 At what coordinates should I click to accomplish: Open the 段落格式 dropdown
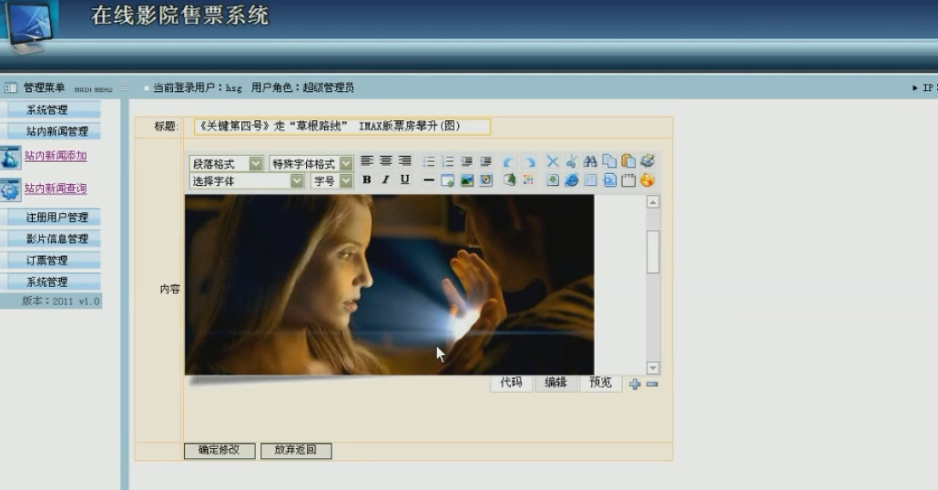pos(227,163)
